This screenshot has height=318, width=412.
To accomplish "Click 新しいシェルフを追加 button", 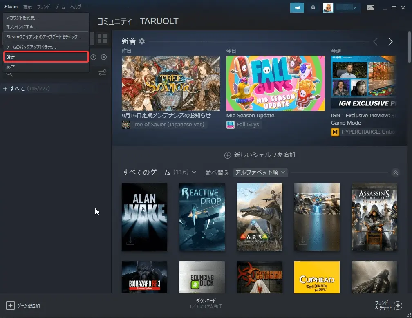I will coord(260,155).
